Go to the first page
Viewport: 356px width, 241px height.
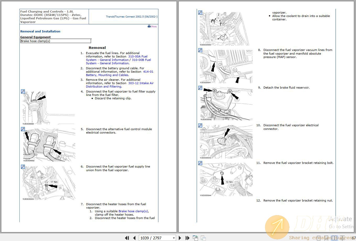(127, 238)
